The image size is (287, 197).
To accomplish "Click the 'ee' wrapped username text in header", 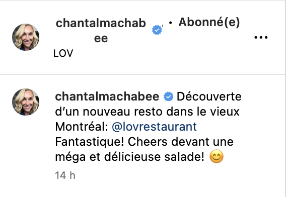I will point(101,39).
